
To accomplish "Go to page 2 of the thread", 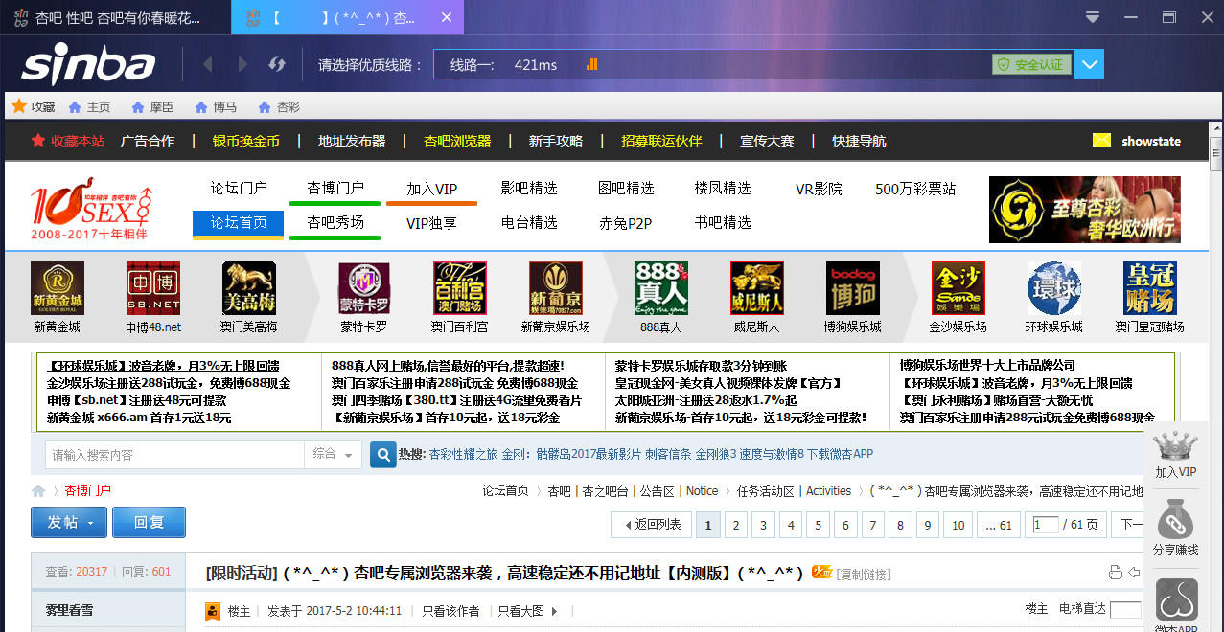I will click(735, 525).
